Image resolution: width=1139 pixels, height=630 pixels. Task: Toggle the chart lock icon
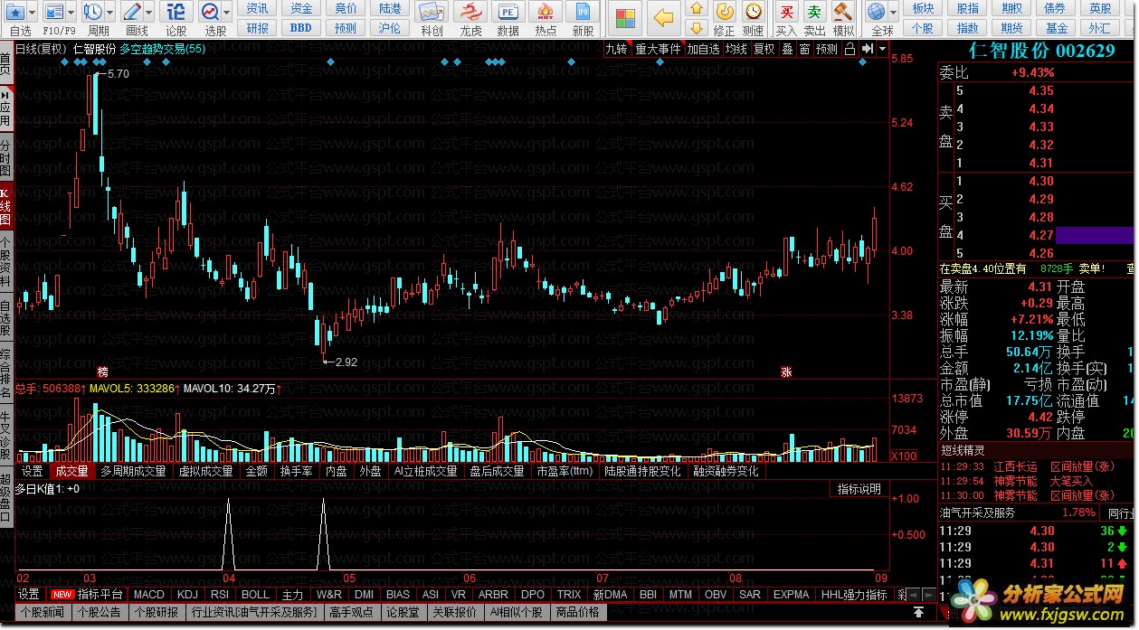(x=850, y=49)
